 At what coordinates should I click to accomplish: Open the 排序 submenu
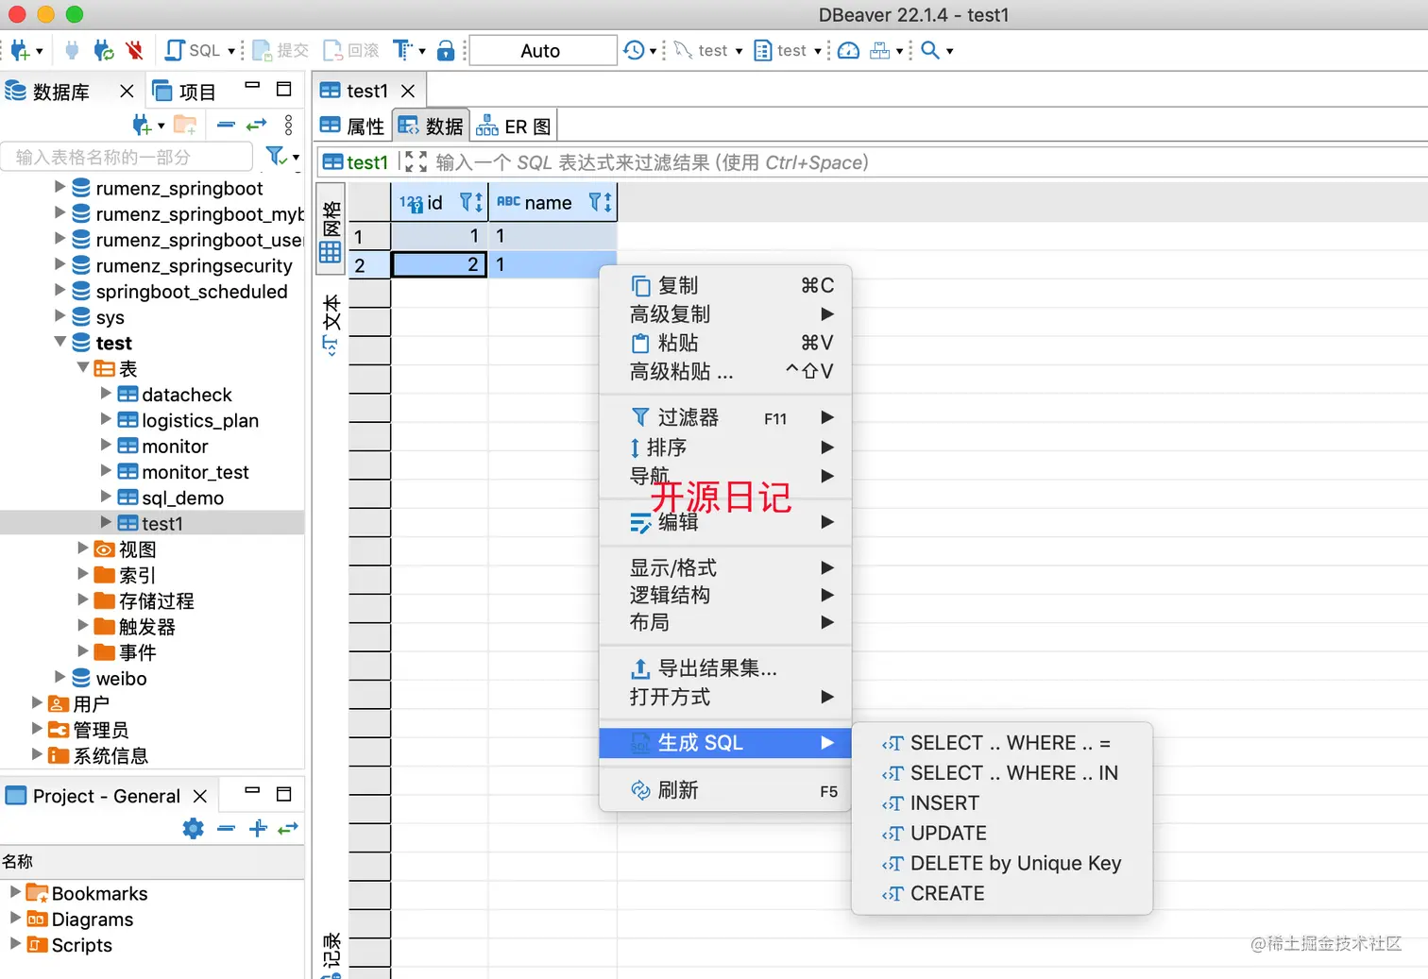[725, 447]
